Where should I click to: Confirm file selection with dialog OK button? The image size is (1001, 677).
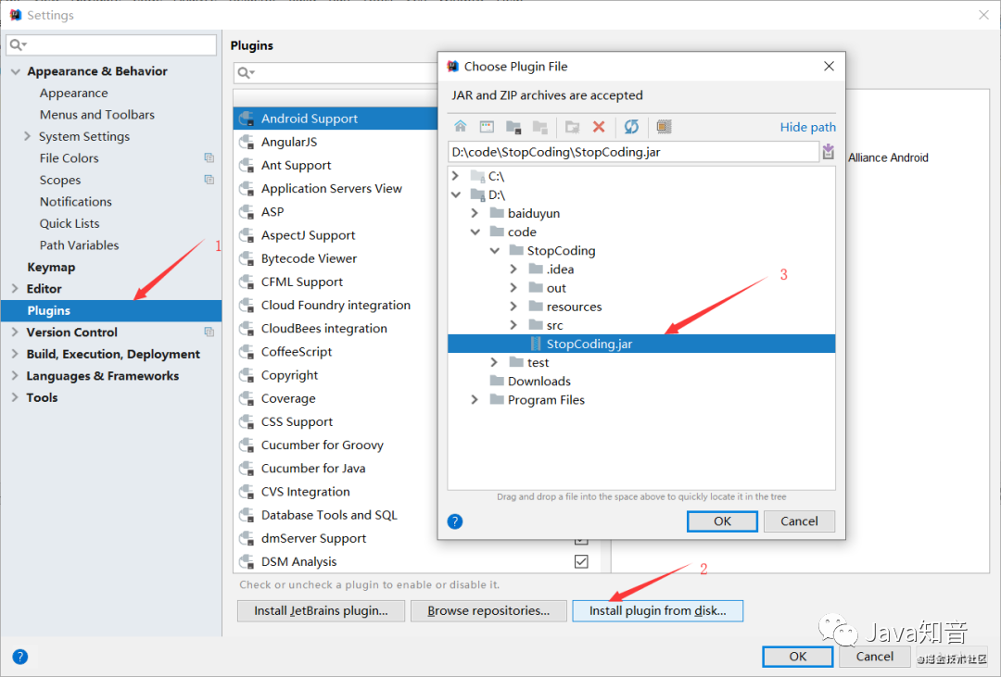coord(722,521)
